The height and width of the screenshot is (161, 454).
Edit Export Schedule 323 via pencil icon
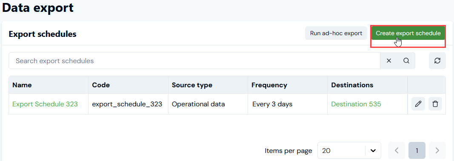click(418, 104)
